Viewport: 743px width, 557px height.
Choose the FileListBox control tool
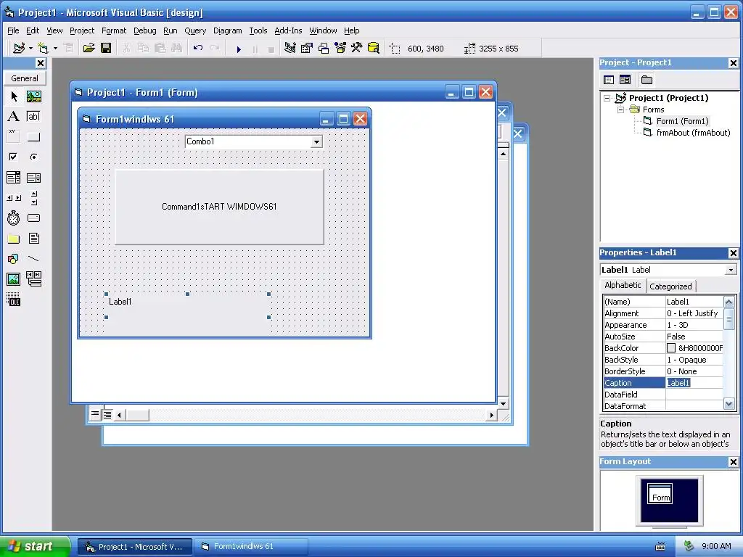[x=33, y=238]
